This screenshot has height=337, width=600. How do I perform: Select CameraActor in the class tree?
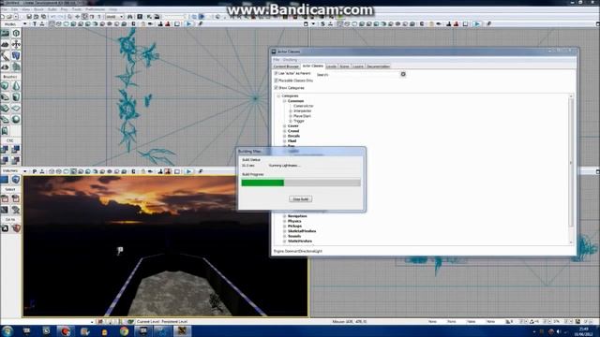(x=304, y=106)
